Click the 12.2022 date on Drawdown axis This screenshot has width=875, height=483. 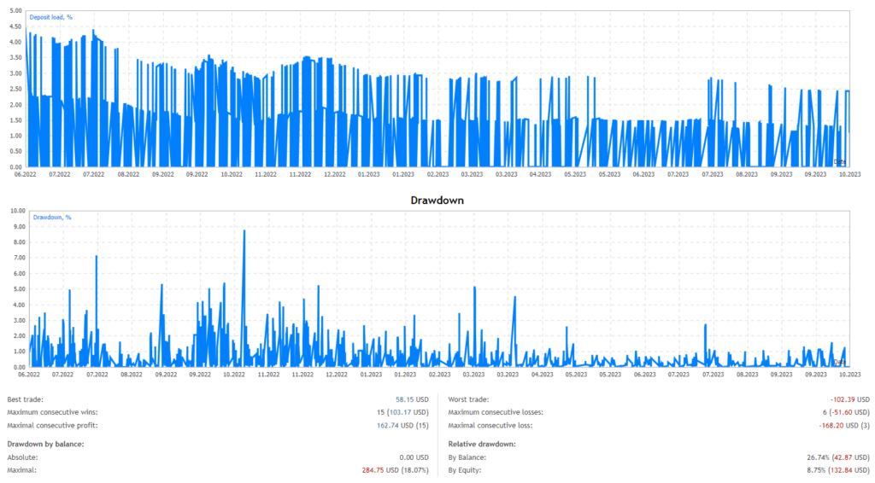335,374
